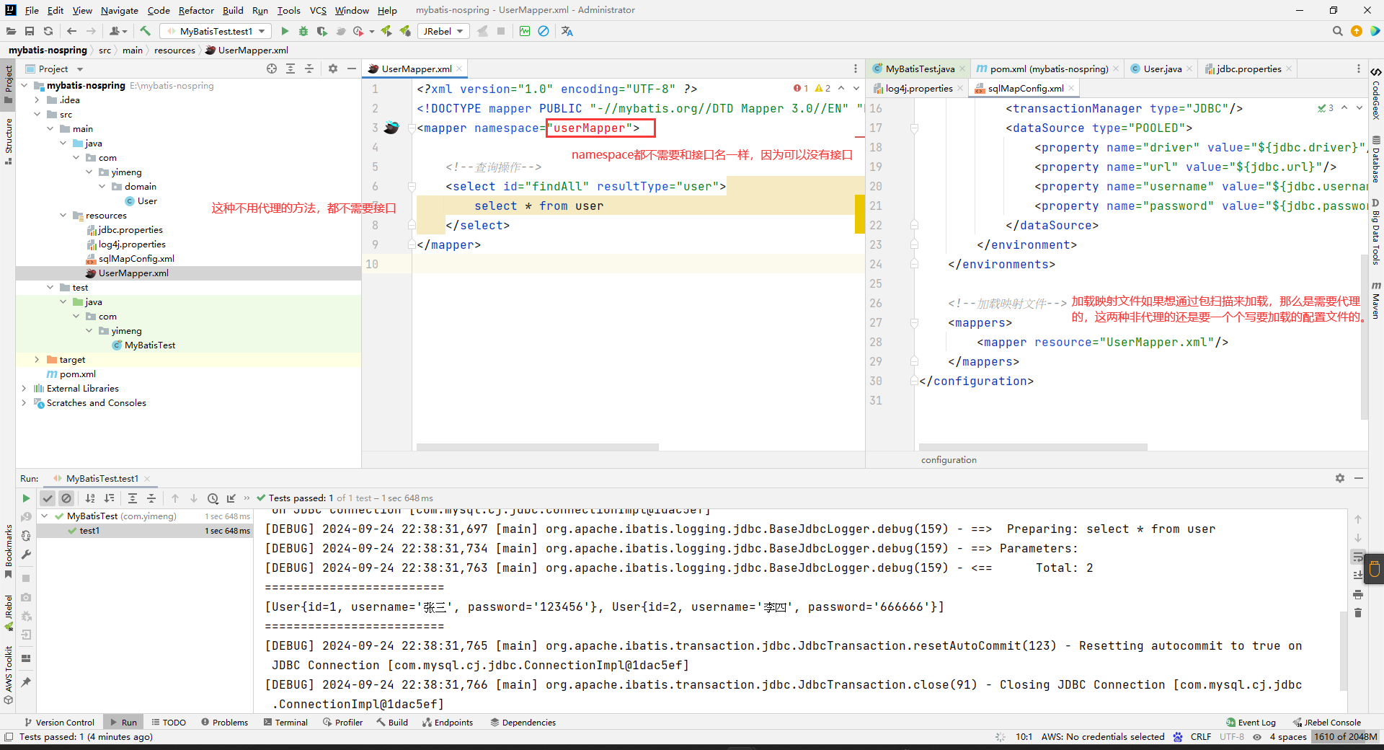The width and height of the screenshot is (1384, 750).
Task: Open the Problems tool window
Action: [224, 722]
